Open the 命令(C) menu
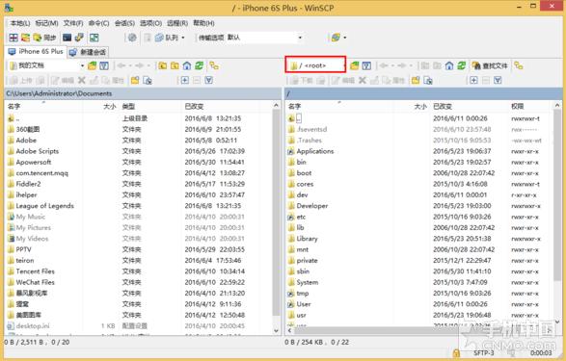The image size is (566, 361). [x=98, y=23]
